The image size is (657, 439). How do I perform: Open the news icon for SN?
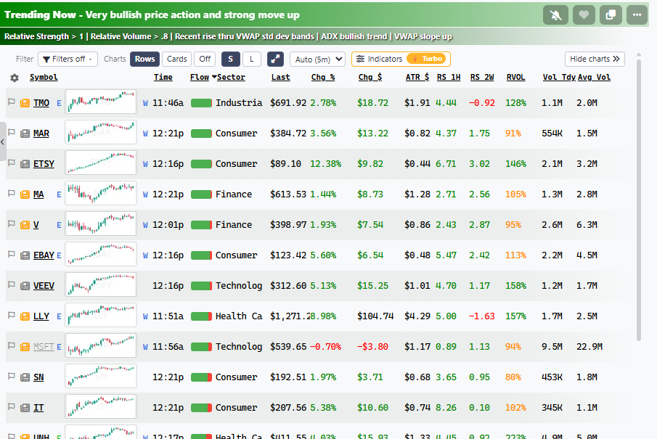pos(25,377)
